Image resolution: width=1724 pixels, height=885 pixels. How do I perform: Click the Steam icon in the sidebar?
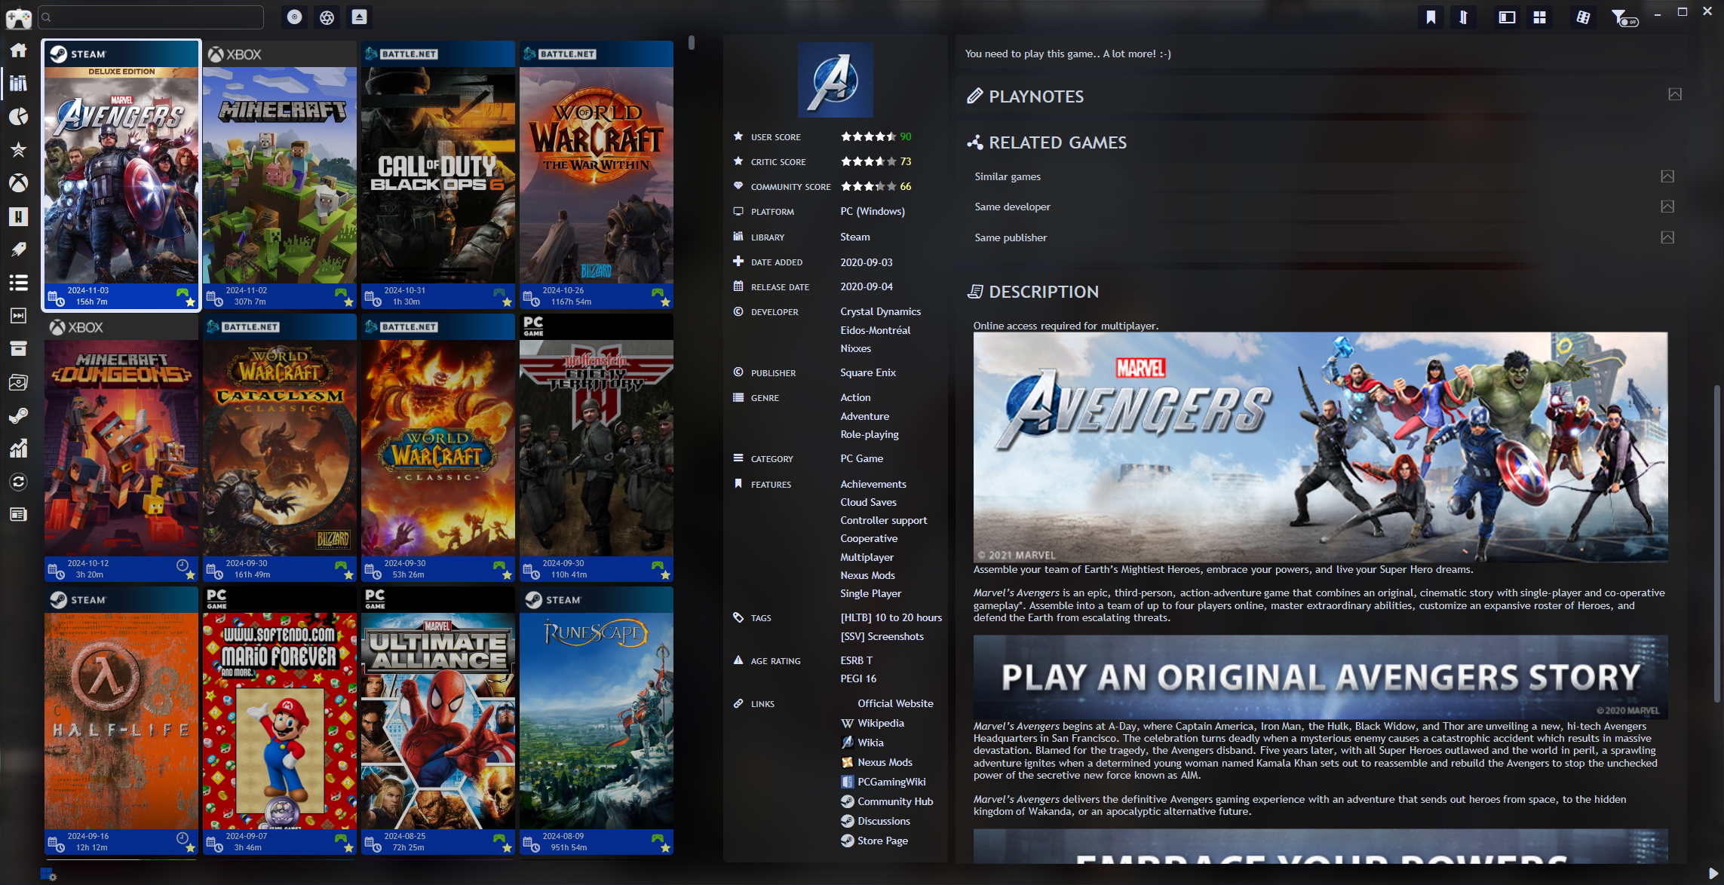pos(18,415)
